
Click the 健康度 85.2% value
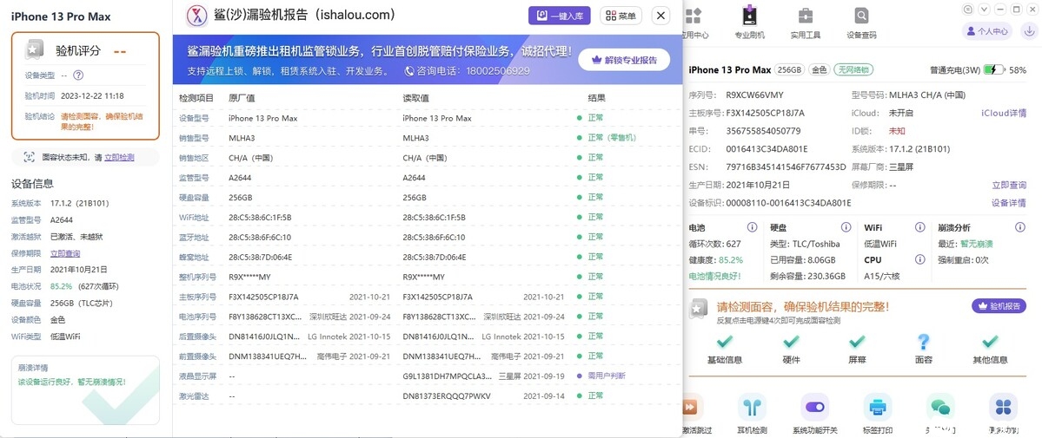(730, 259)
